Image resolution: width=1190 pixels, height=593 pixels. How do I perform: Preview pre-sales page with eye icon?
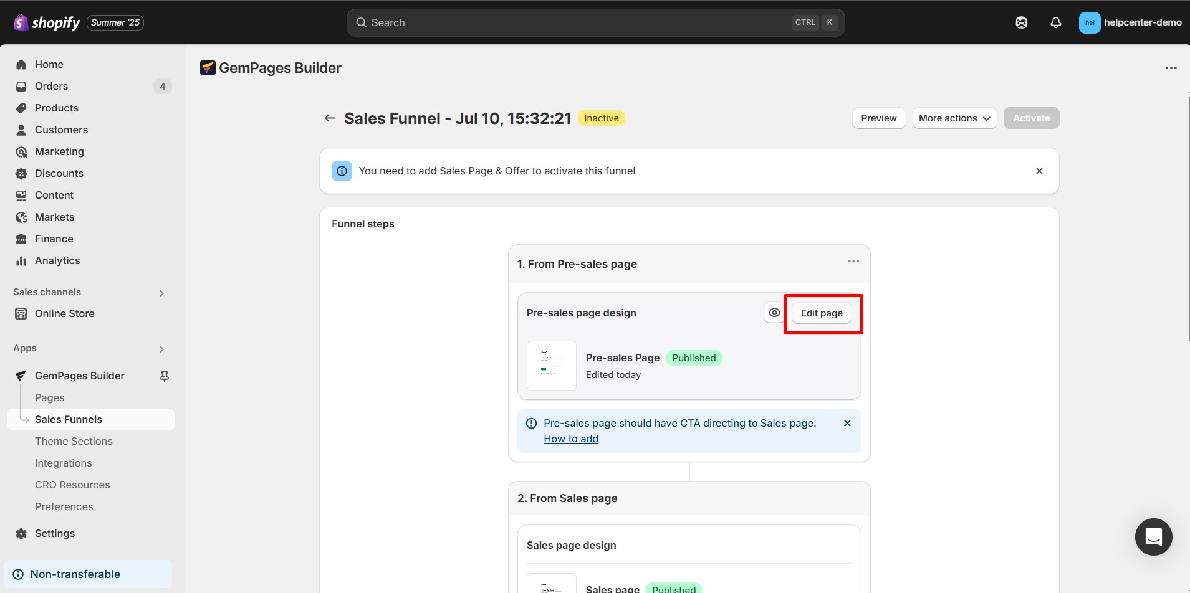click(774, 313)
